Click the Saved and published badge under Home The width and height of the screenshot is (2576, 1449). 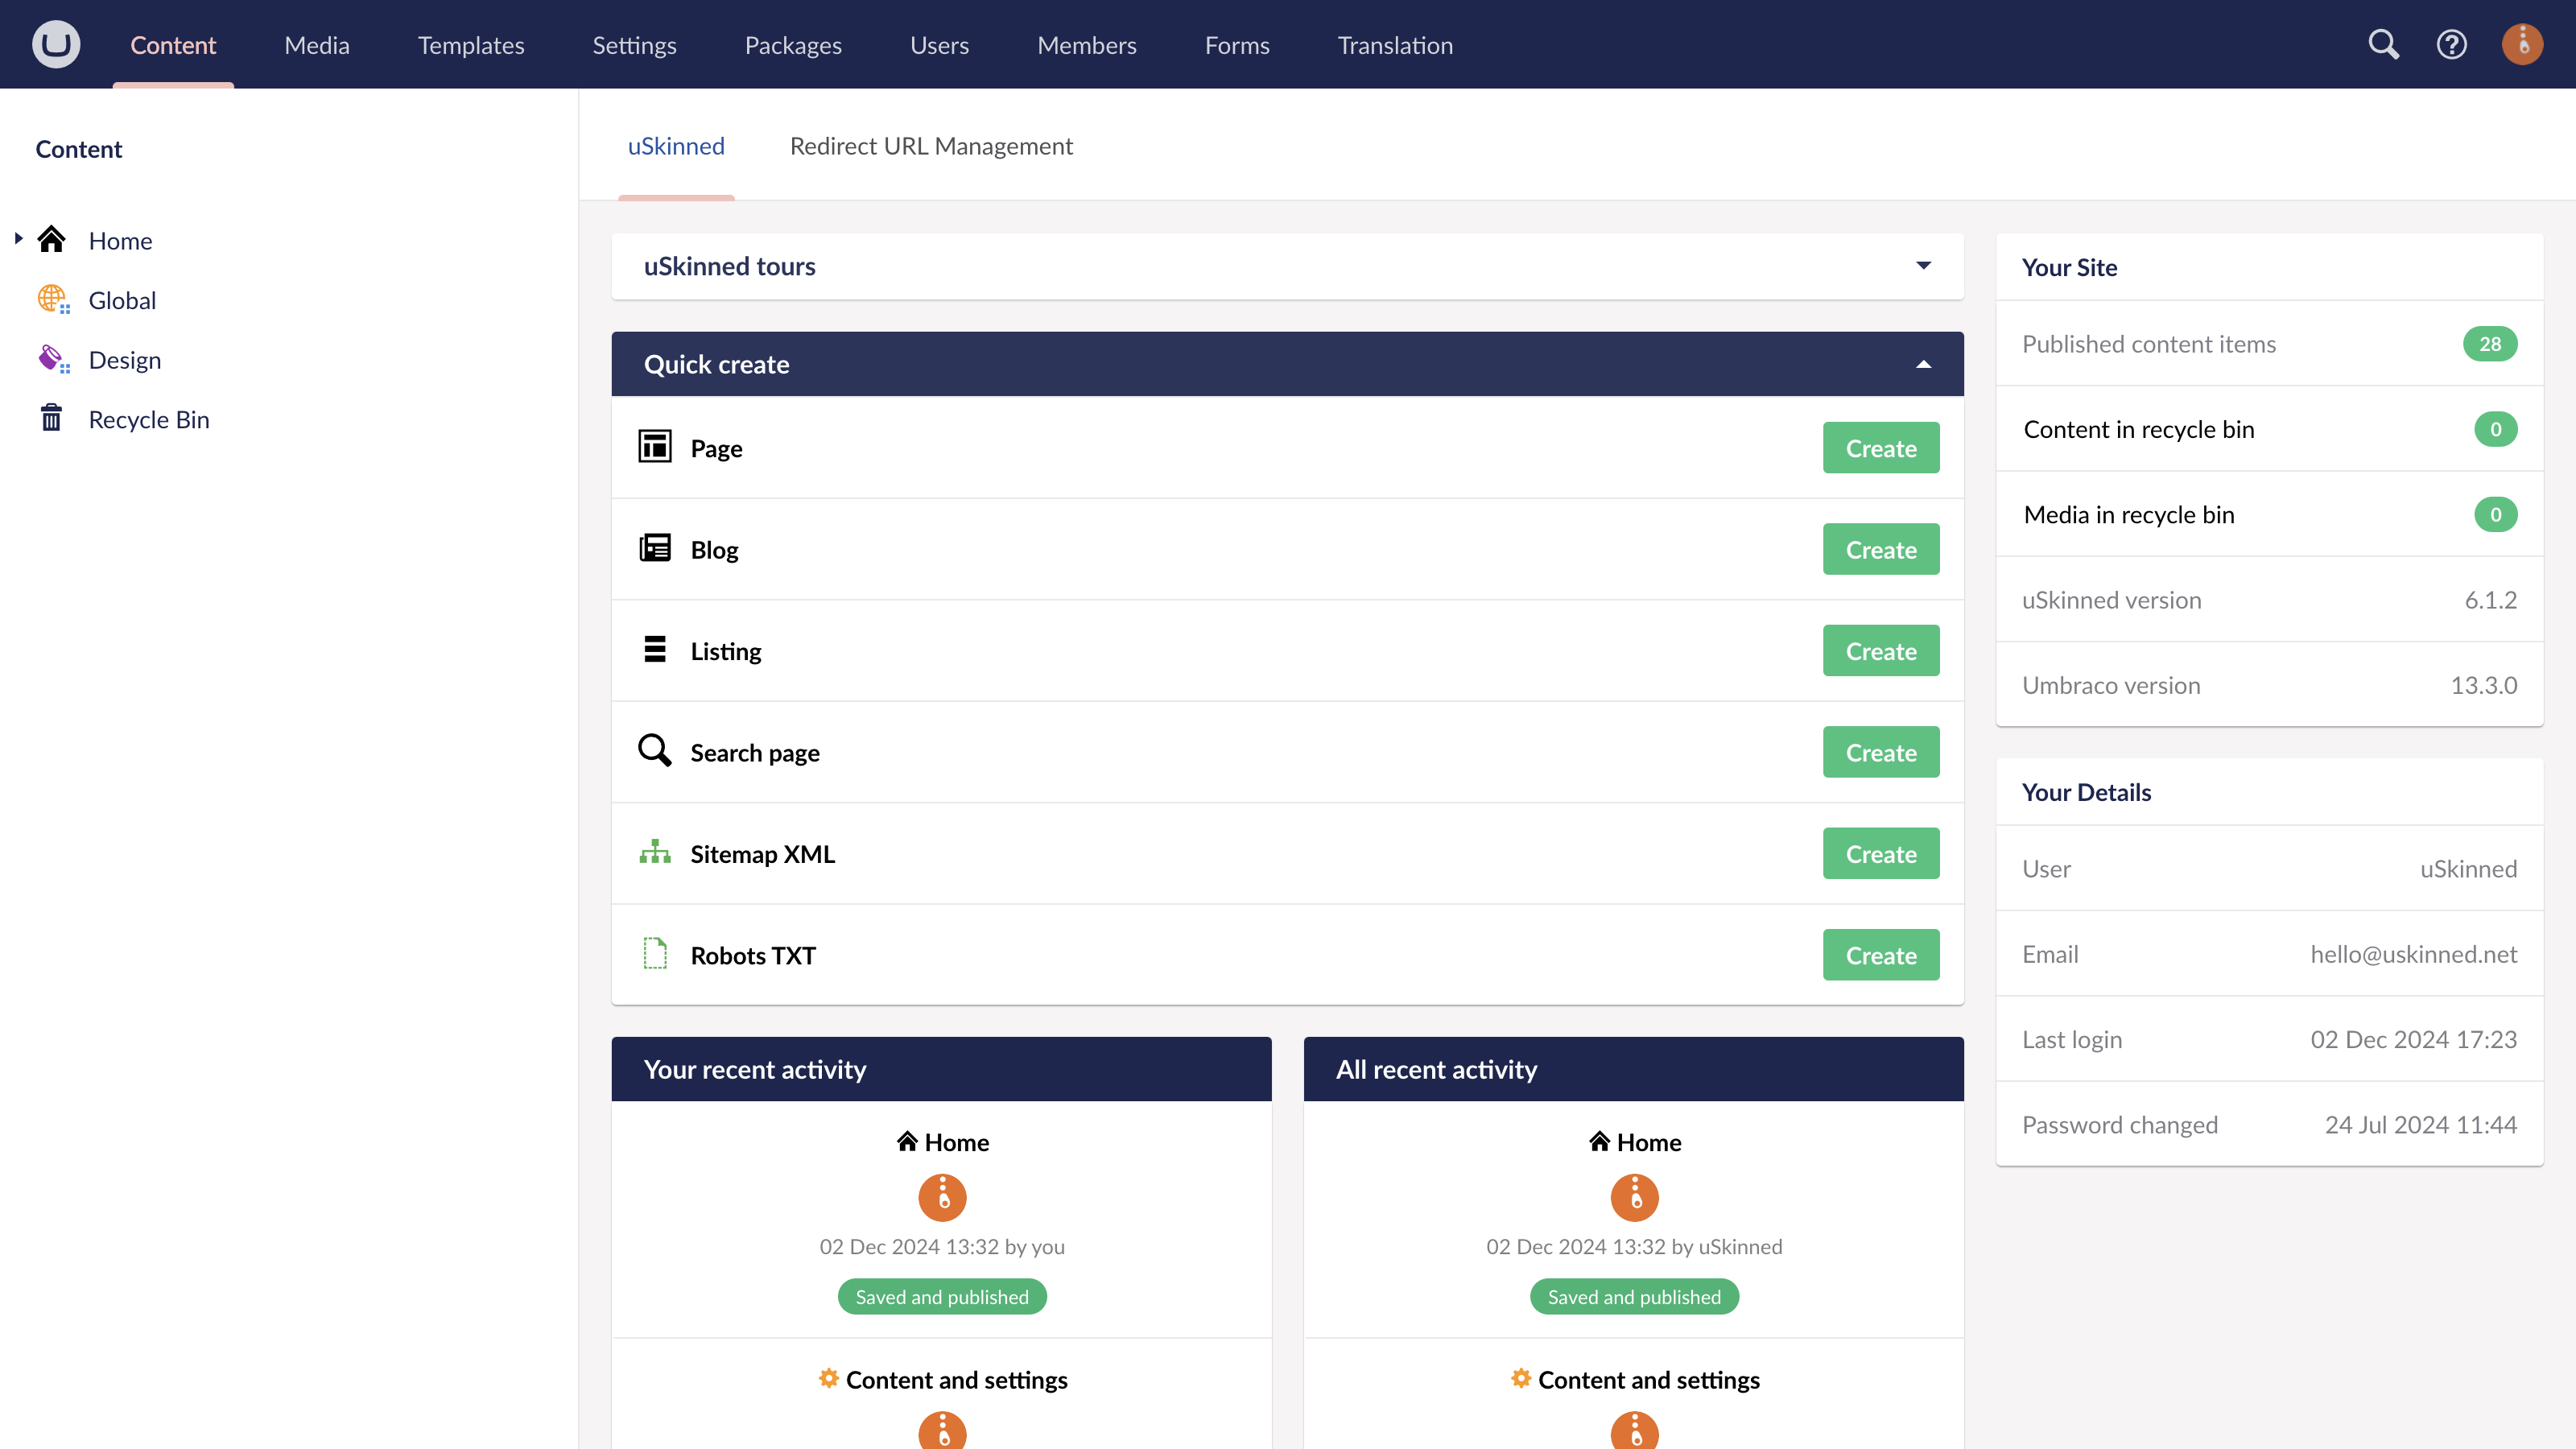941,1296
